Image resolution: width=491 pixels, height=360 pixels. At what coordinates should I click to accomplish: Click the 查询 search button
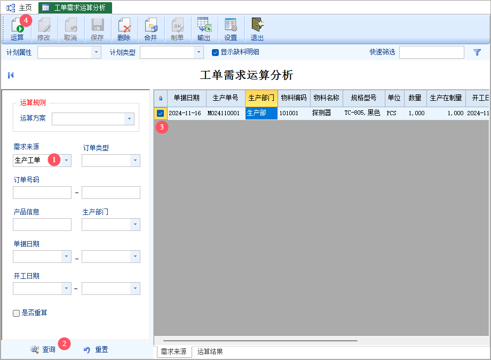(x=43, y=349)
